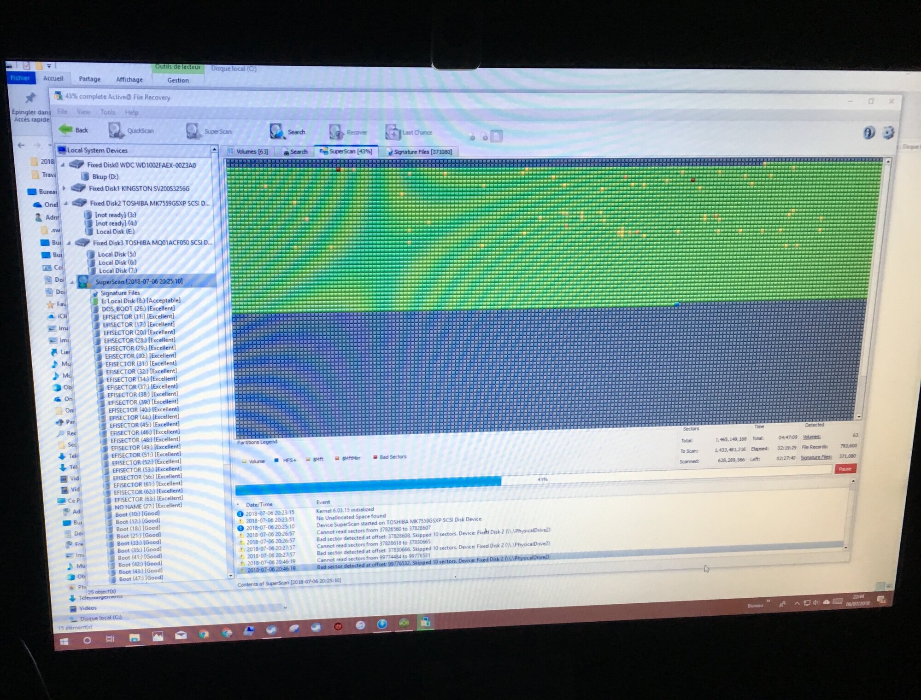
Task: Collapse Fixed Disk3 TOSHIBA MQ01ACF050 node
Action: click(x=69, y=243)
